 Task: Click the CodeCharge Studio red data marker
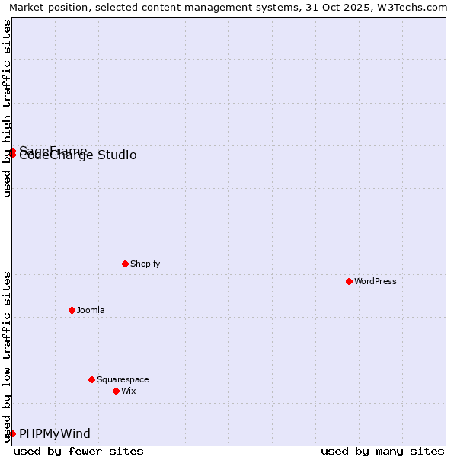12,155
